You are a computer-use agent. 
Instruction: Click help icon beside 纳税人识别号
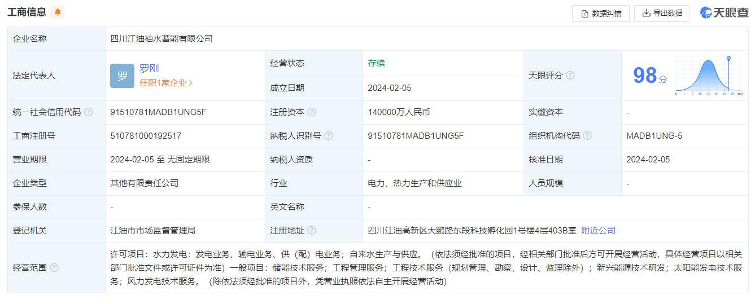click(329, 136)
